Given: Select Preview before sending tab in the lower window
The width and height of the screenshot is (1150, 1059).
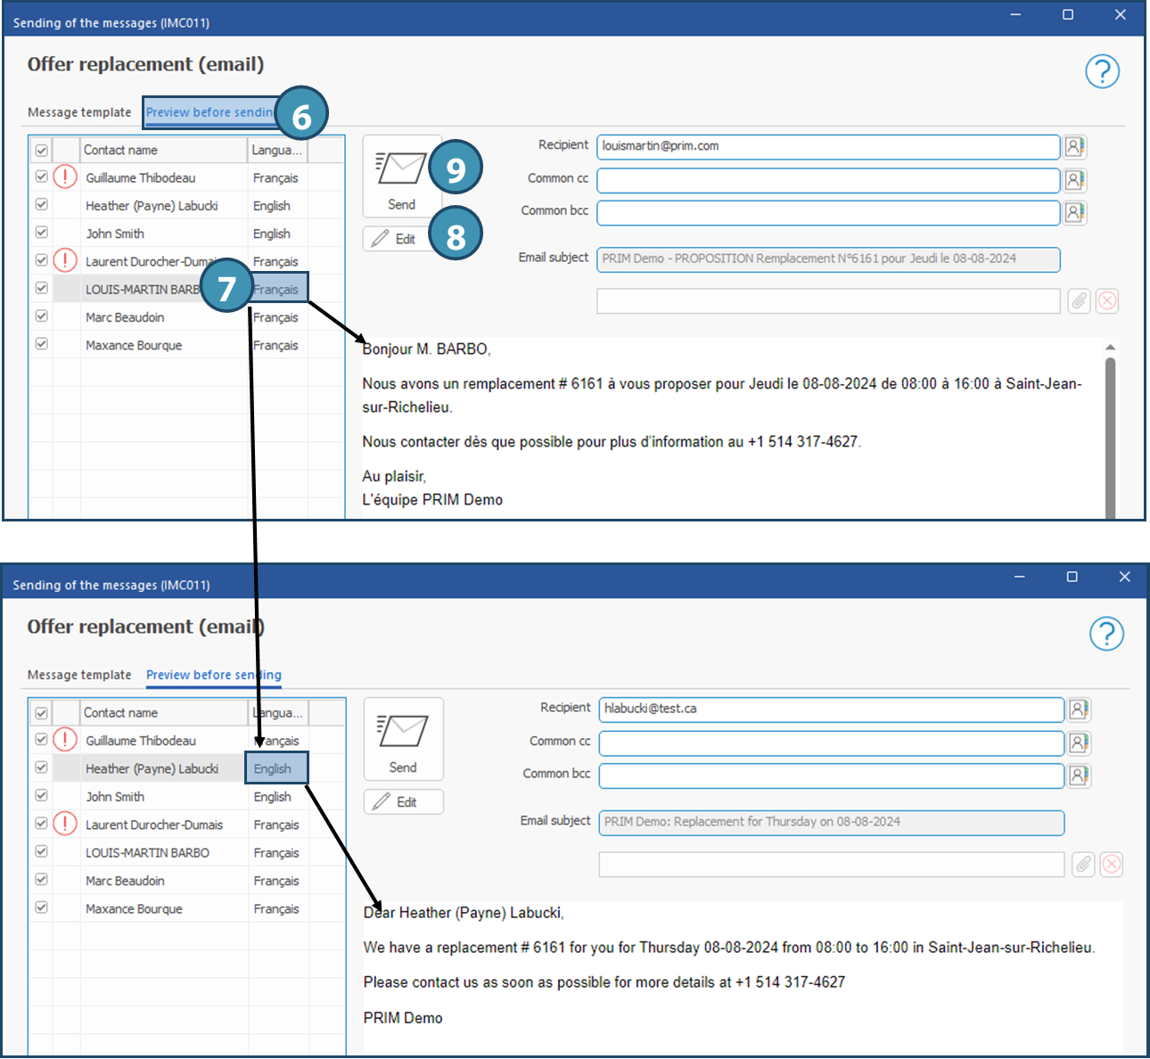Looking at the screenshot, I should click(x=213, y=675).
